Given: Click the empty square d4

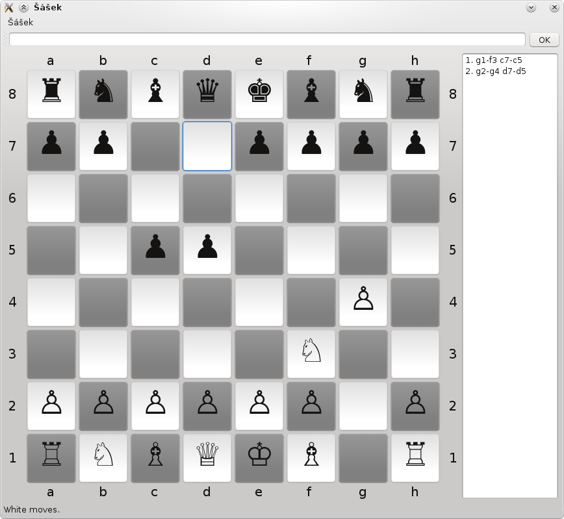Looking at the screenshot, I should [x=207, y=302].
